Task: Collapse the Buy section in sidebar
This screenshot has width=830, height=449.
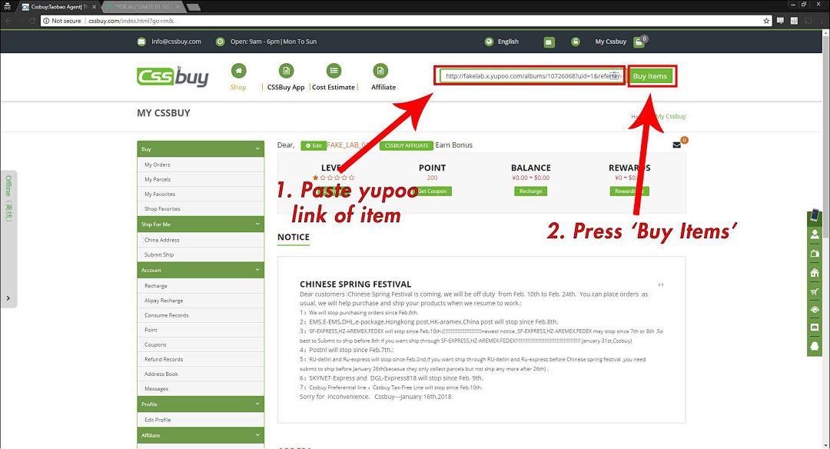Action: 257,149
